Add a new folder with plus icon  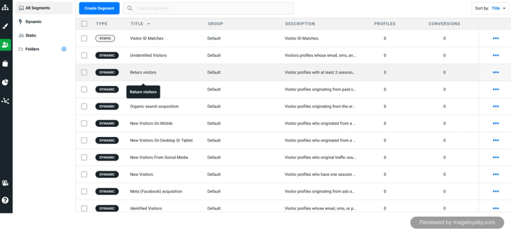pyautogui.click(x=64, y=49)
